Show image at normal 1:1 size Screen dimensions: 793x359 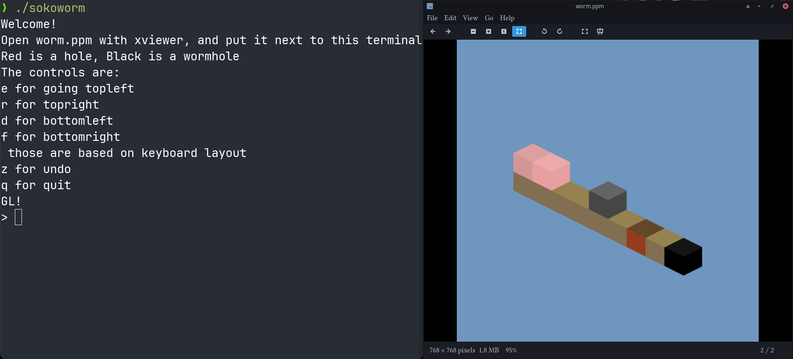tap(504, 31)
